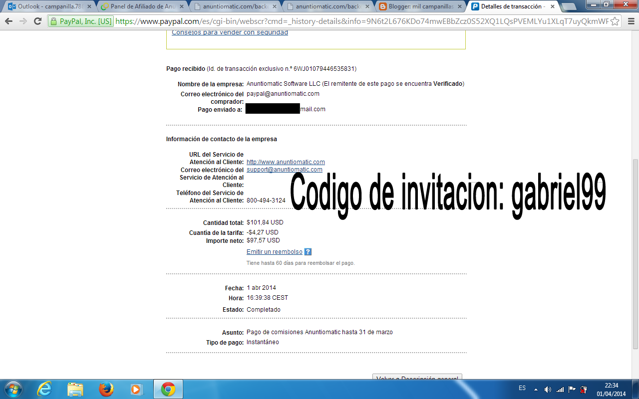Open the media player taskbar icon
This screenshot has height=399, width=639.
coord(136,389)
